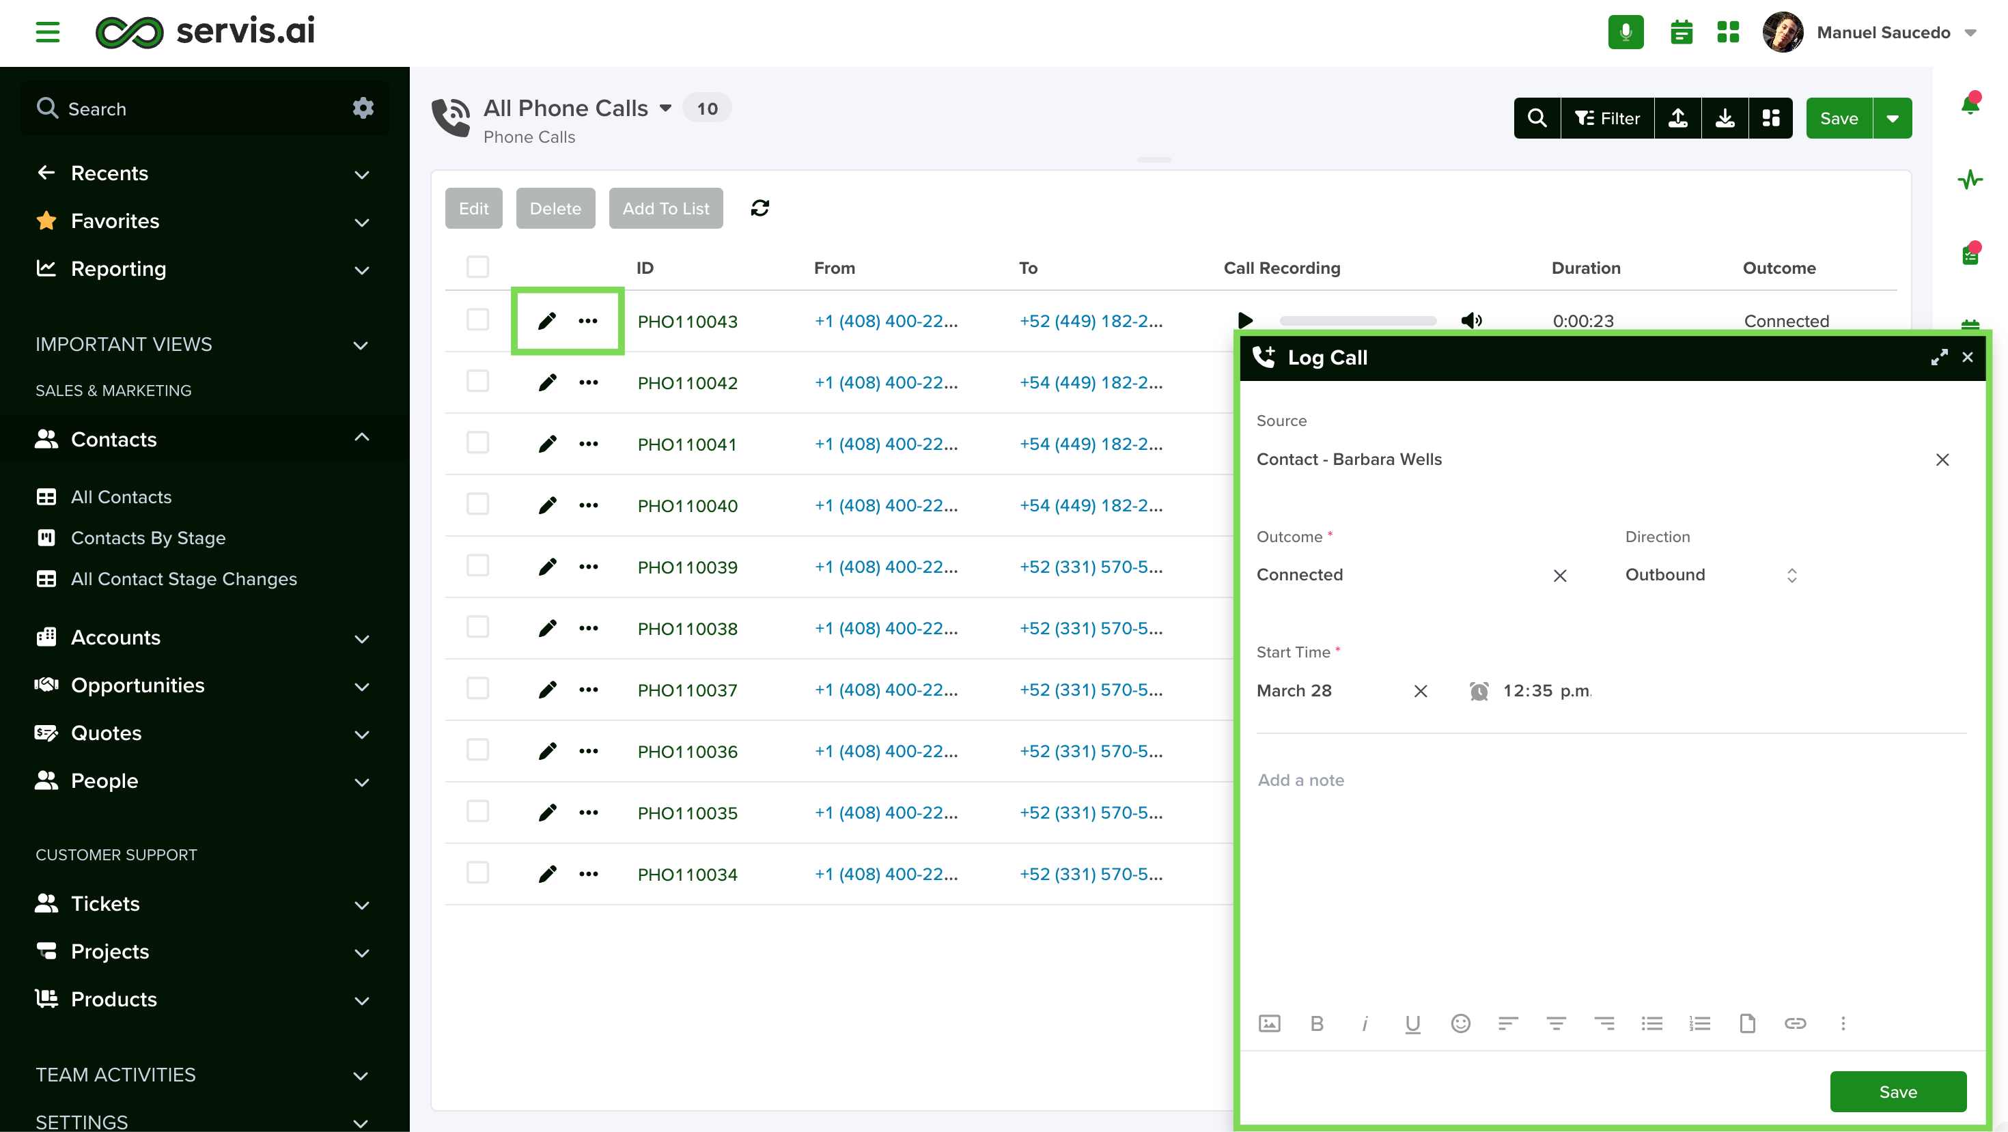Viewport: 2008px width, 1132px height.
Task: Open note editor more options
Action: [1843, 1023]
